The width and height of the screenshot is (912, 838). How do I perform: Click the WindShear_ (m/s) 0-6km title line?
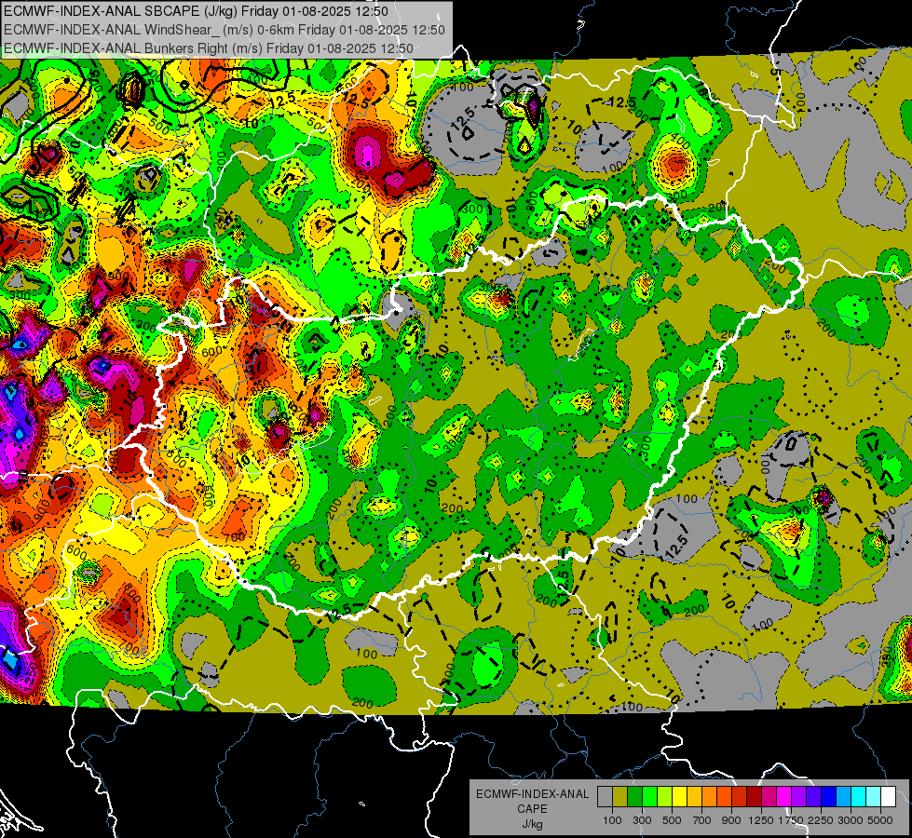coord(224,30)
